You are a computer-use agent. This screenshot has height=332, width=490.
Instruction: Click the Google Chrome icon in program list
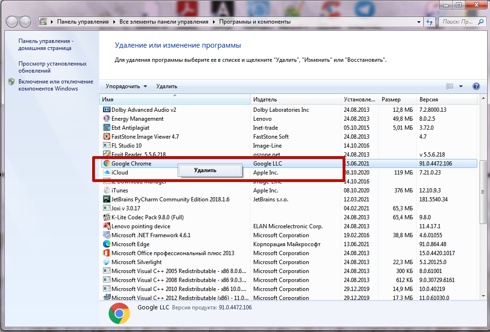click(107, 164)
